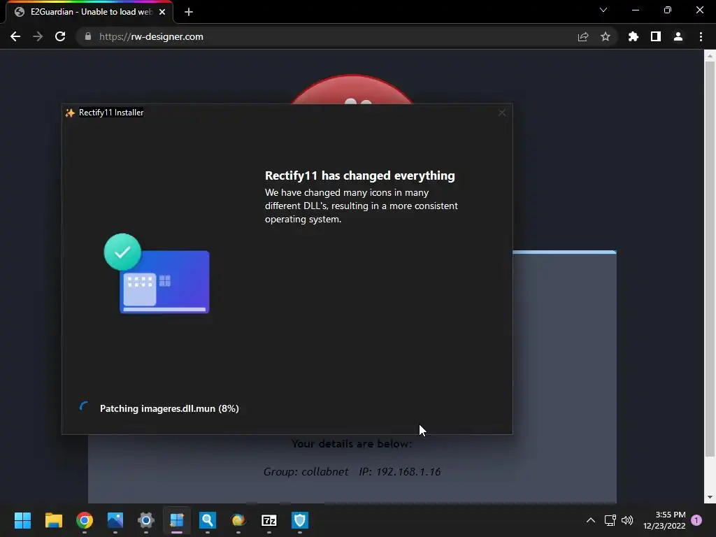Open Chrome's three-dot menu
This screenshot has width=716, height=537.
tap(701, 36)
